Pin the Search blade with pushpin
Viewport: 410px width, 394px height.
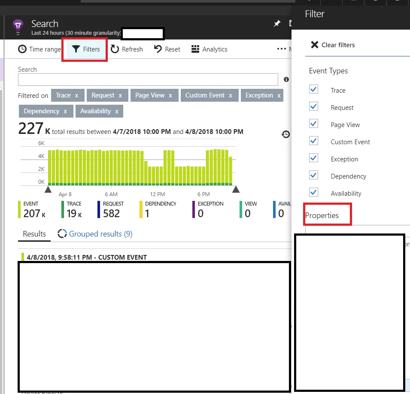coord(277,24)
